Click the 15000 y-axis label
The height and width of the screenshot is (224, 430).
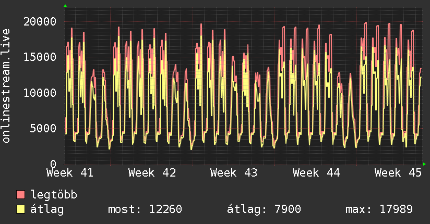click(x=40, y=57)
